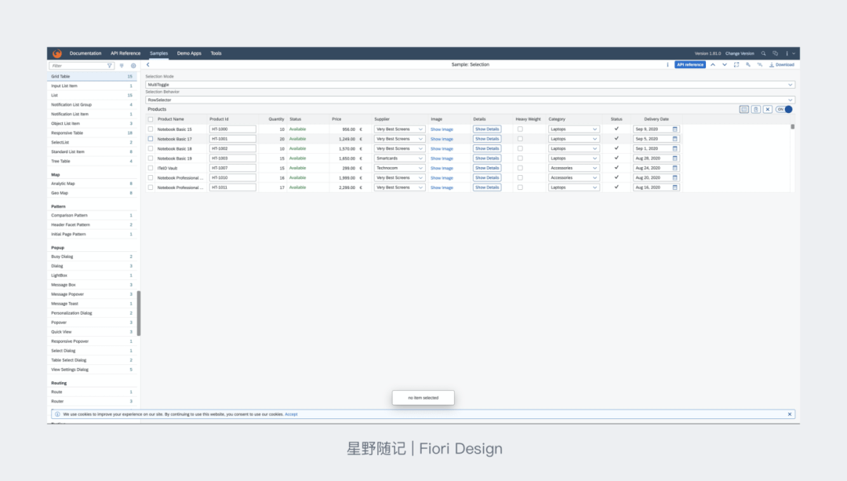Switch off the ON toggle in Products toolbar
Viewport: 847px width, 481px height.
tap(783, 109)
